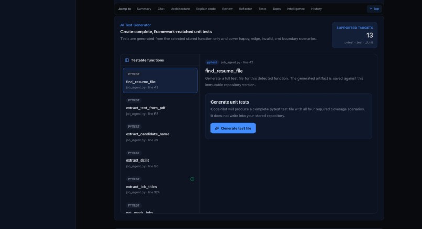Image resolution: width=422 pixels, height=229 pixels.
Task: Click the Supported Targets 13 card
Action: [354, 35]
